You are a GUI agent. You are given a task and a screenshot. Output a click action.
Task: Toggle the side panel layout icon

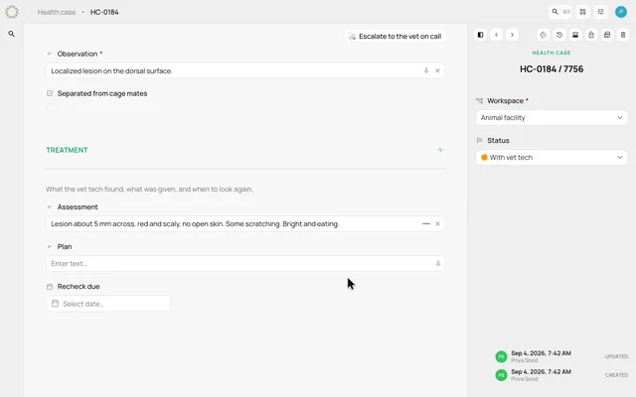(x=480, y=35)
